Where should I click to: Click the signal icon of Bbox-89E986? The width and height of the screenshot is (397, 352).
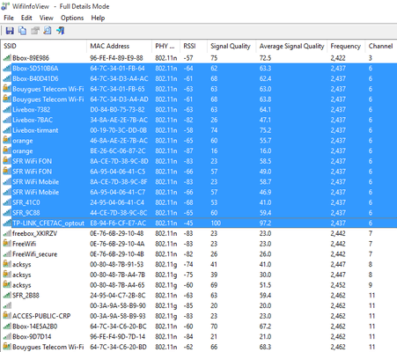7,58
